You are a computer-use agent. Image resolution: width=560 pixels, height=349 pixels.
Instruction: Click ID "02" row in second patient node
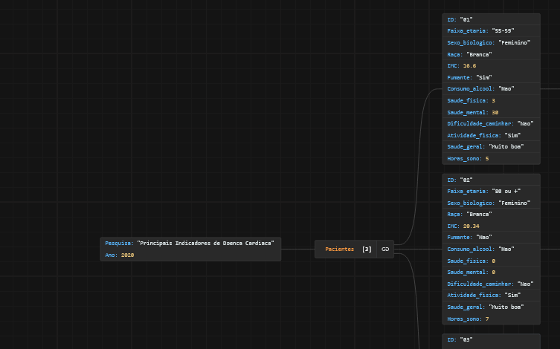[x=491, y=180]
